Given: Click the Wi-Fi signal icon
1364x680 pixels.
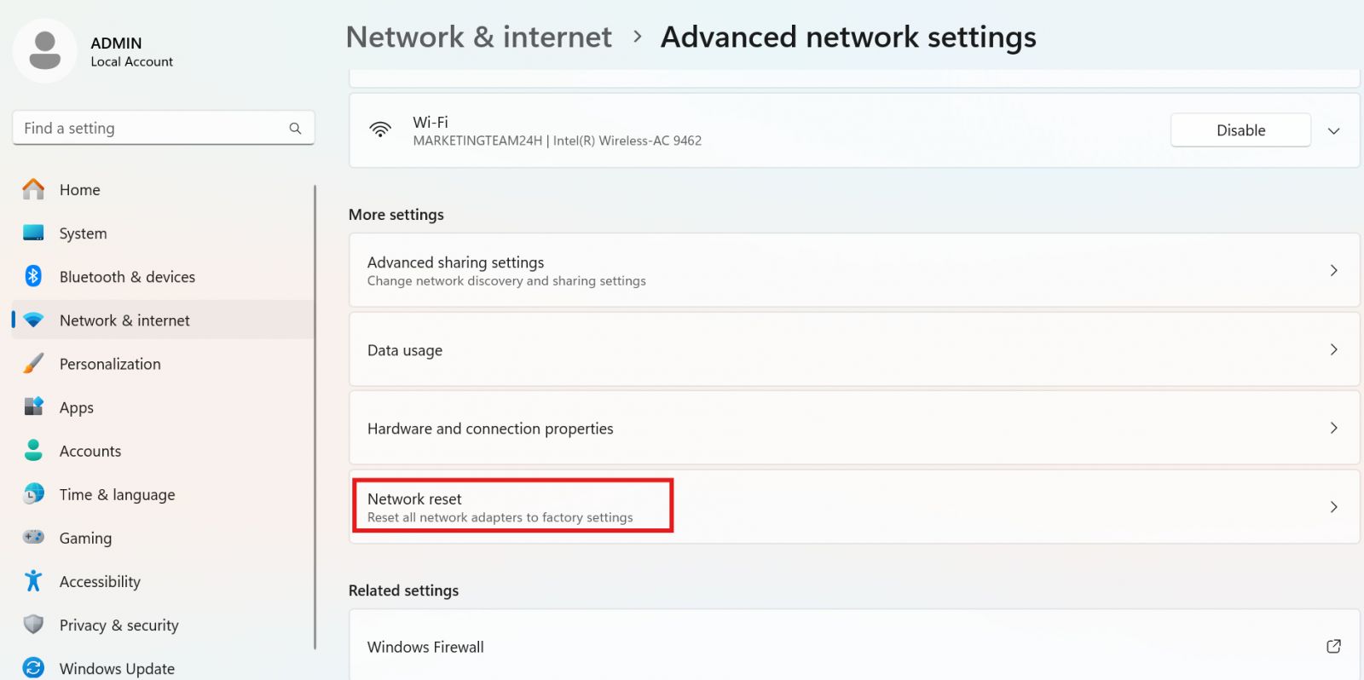Looking at the screenshot, I should click(x=380, y=130).
